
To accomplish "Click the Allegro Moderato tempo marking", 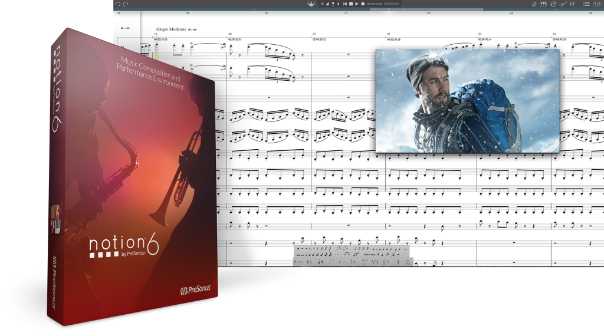I will pyautogui.click(x=170, y=29).
